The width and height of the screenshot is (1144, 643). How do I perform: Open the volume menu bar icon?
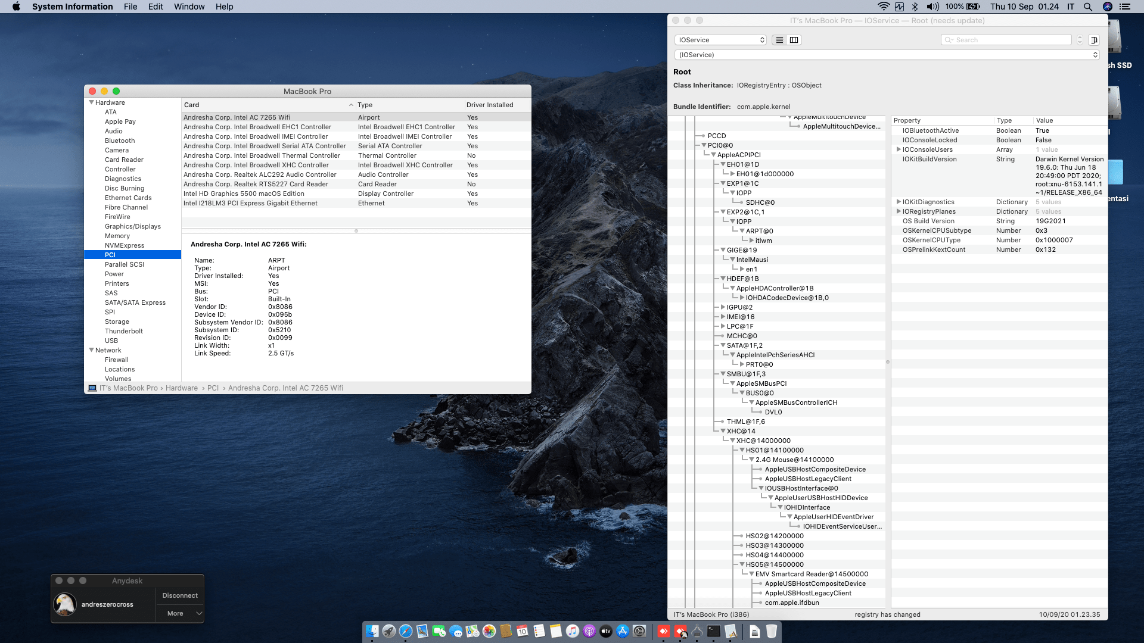(932, 7)
